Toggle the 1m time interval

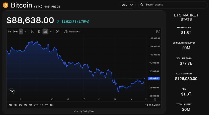tap(9, 31)
